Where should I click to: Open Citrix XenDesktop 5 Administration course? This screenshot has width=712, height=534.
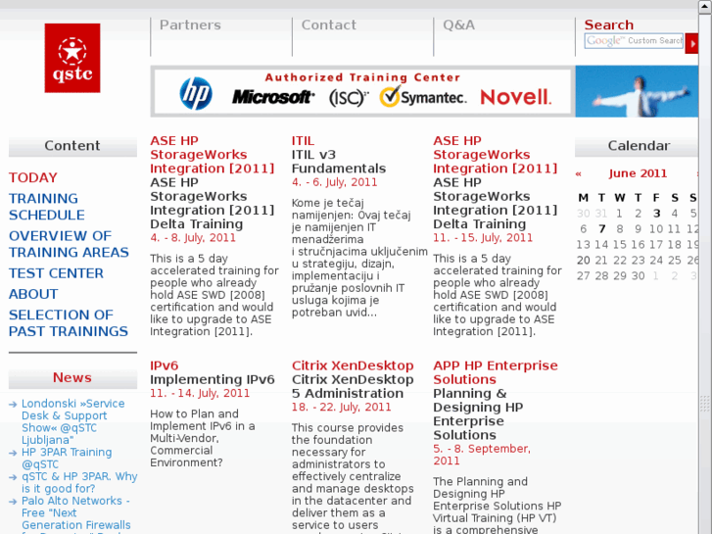point(353,386)
